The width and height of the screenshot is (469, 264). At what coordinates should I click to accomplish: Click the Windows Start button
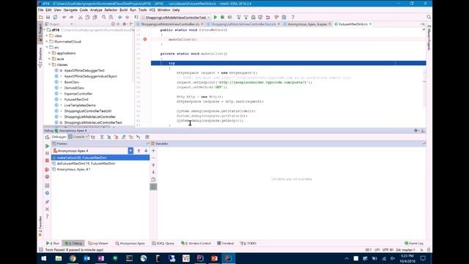pyautogui.click(x=44, y=258)
